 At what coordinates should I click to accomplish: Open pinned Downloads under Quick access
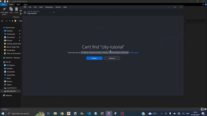(x=11, y=34)
